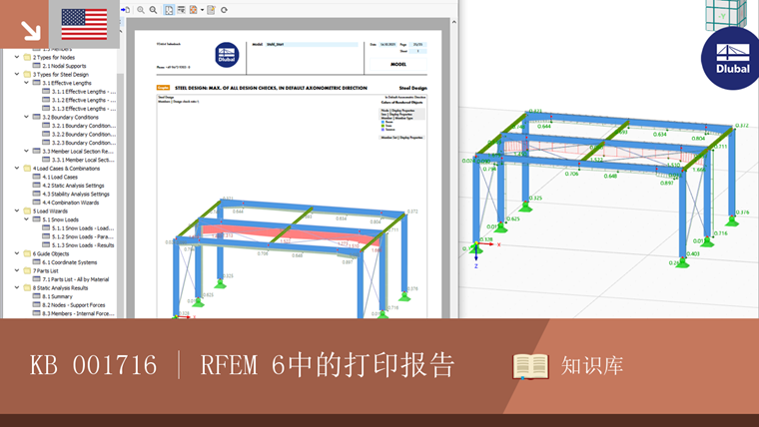The height and width of the screenshot is (427, 759).
Task: Click the coordinate axes origin in model view
Action: [476, 243]
